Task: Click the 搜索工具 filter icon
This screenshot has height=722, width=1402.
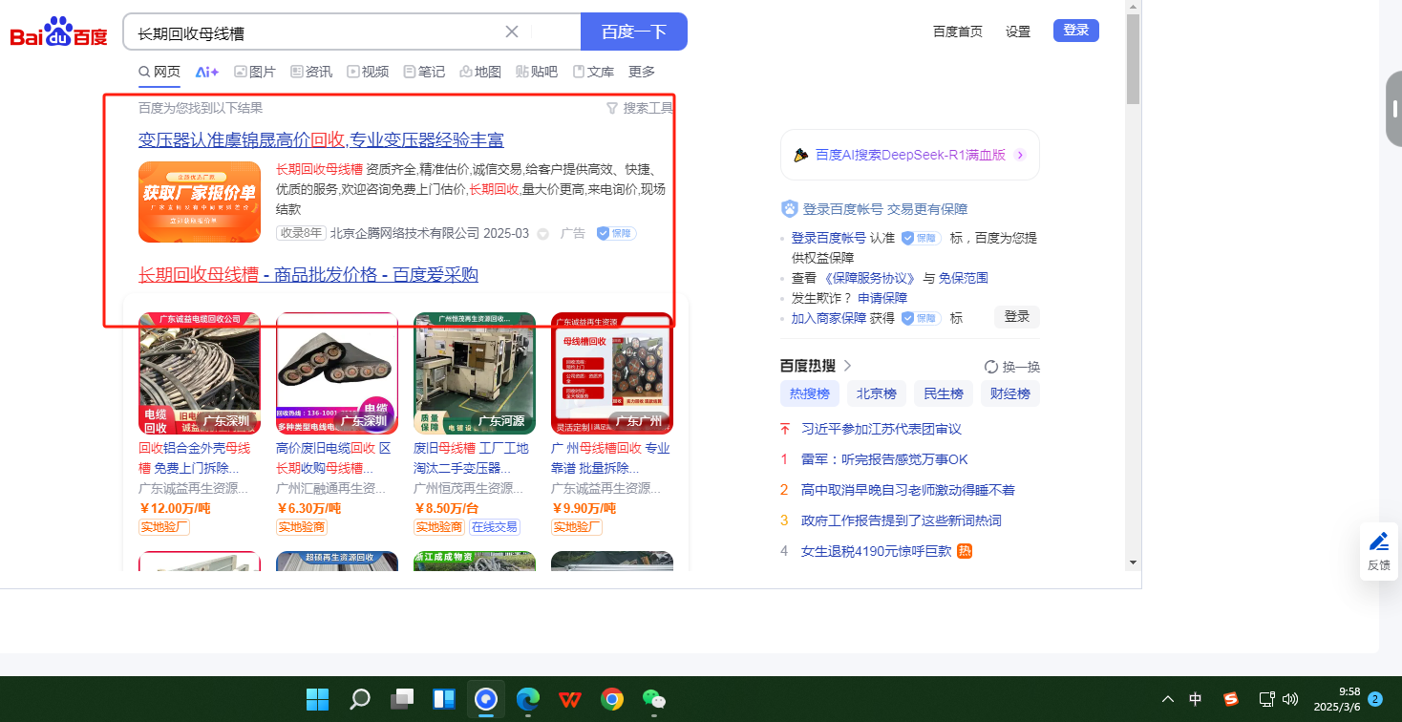Action: tap(612, 108)
